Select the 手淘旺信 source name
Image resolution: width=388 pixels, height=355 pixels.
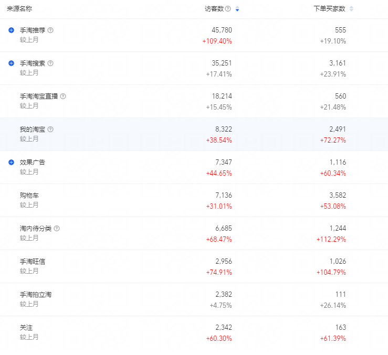pyautogui.click(x=33, y=262)
